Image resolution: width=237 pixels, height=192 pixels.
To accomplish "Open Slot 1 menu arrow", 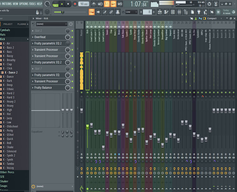I will 33,31.
